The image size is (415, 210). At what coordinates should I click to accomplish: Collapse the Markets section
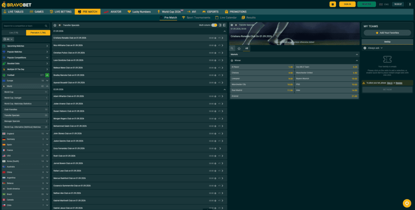click(357, 54)
